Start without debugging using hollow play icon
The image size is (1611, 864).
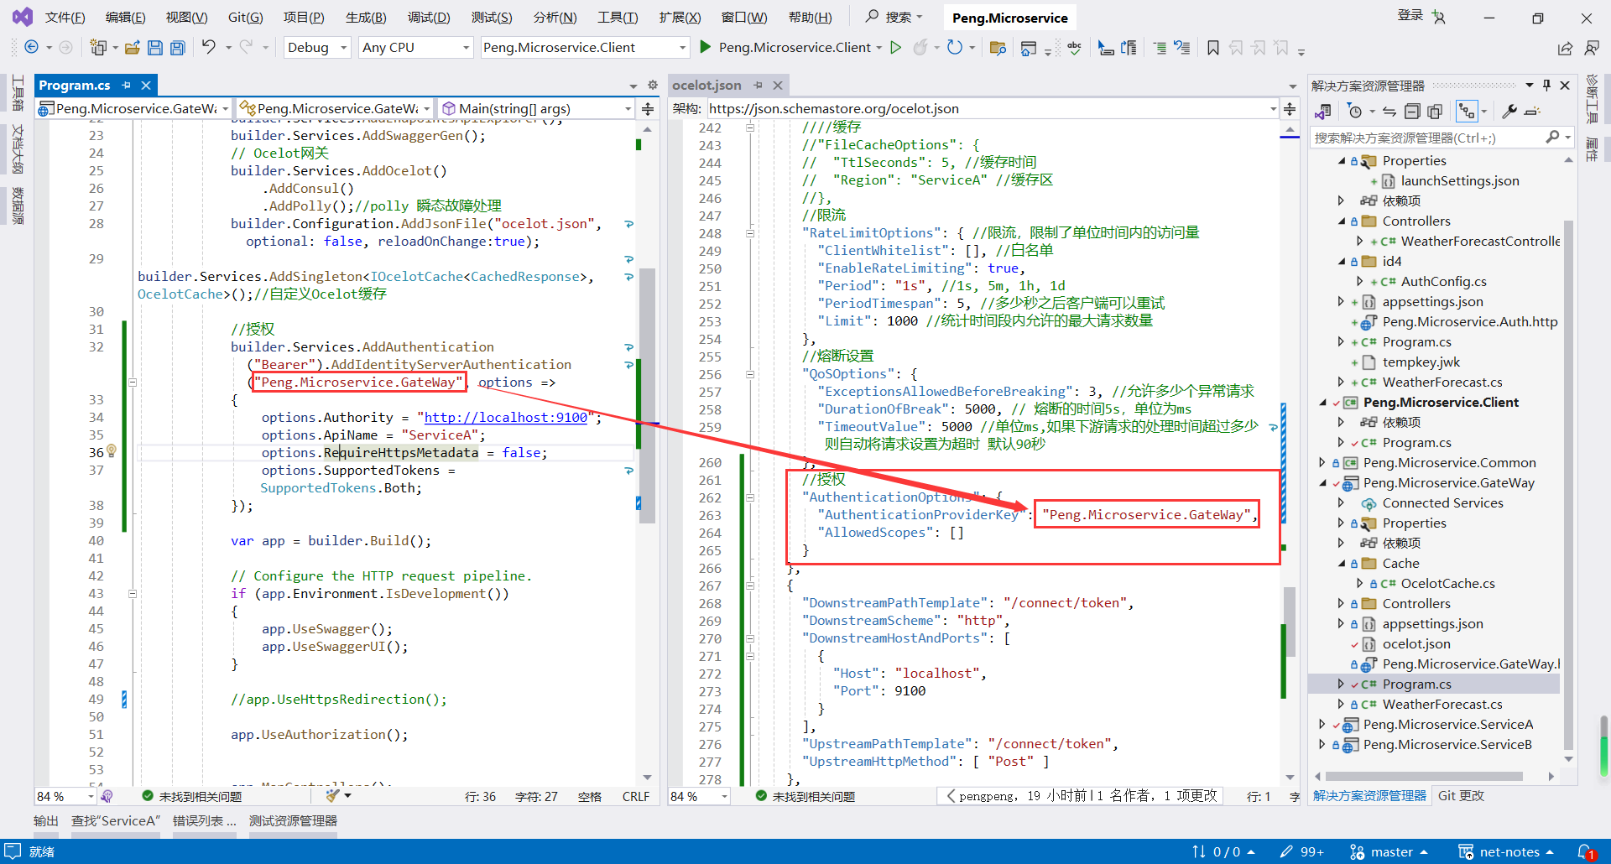(895, 48)
